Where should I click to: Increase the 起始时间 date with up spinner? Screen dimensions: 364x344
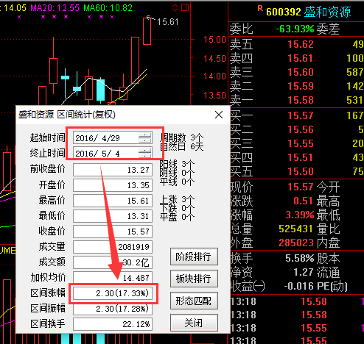pos(145,135)
